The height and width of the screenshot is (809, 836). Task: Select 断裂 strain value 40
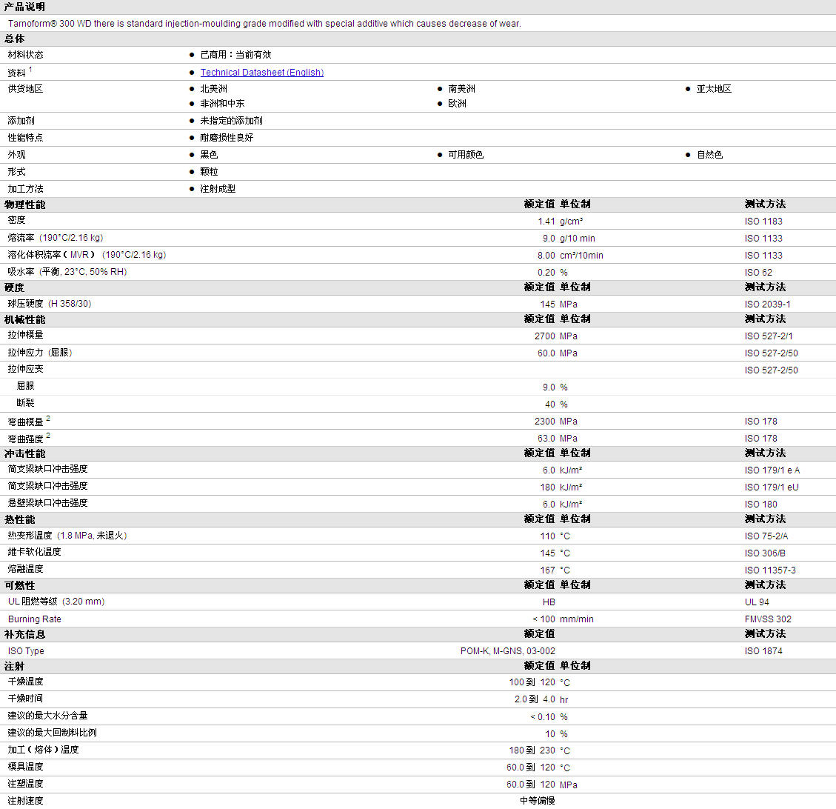[x=549, y=404]
